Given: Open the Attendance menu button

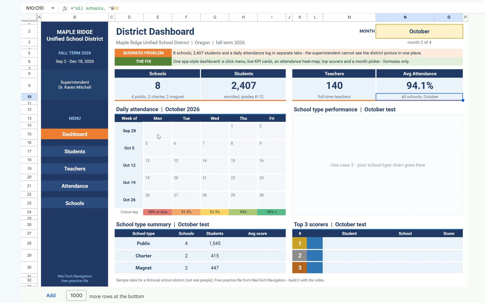Looking at the screenshot, I should coord(75,186).
